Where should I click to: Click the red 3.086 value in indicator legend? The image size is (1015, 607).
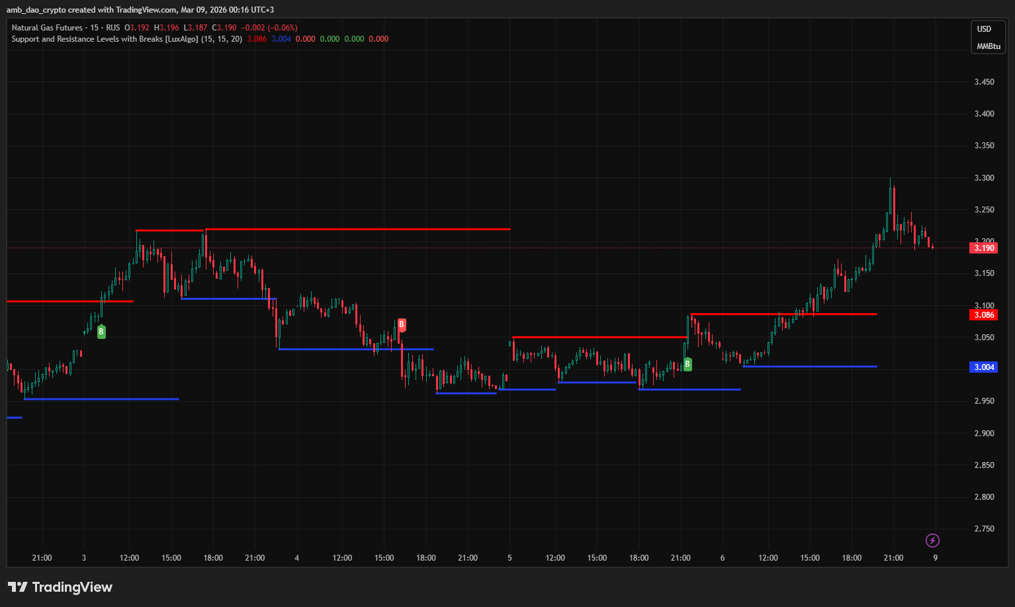pyautogui.click(x=257, y=39)
